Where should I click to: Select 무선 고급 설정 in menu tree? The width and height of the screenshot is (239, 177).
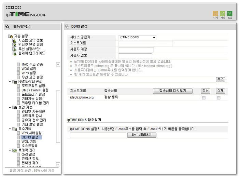click(32, 77)
